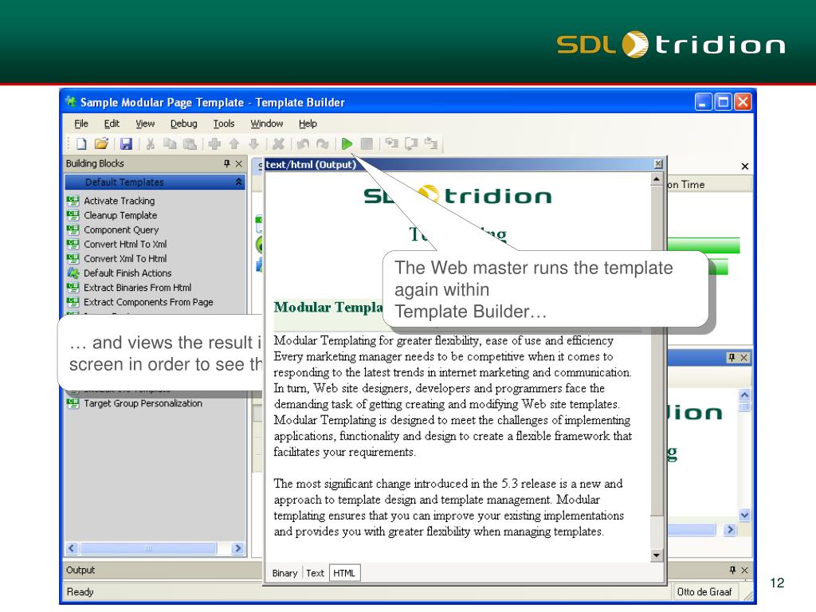Viewport: 816px width, 612px height.
Task: Click the right arrow of Building Blocks horizontal scrollbar
Action: pos(237,548)
